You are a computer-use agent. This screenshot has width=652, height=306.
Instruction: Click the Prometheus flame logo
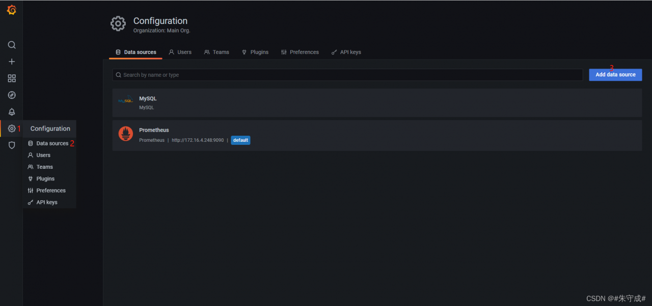coord(126,134)
